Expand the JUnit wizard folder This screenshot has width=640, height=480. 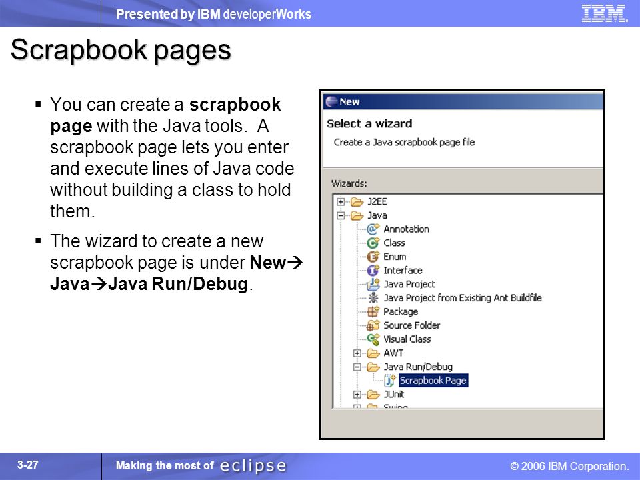(x=357, y=394)
